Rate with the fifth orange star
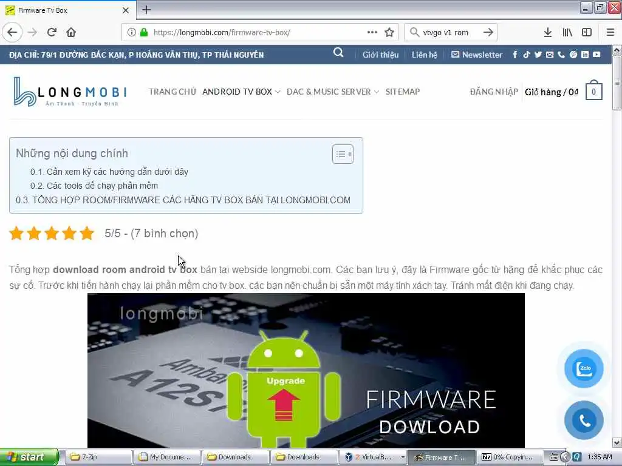This screenshot has width=622, height=466. [x=86, y=234]
